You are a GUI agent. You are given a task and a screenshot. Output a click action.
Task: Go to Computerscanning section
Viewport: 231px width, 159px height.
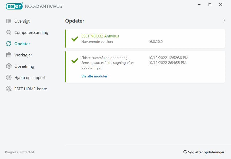click(x=31, y=33)
